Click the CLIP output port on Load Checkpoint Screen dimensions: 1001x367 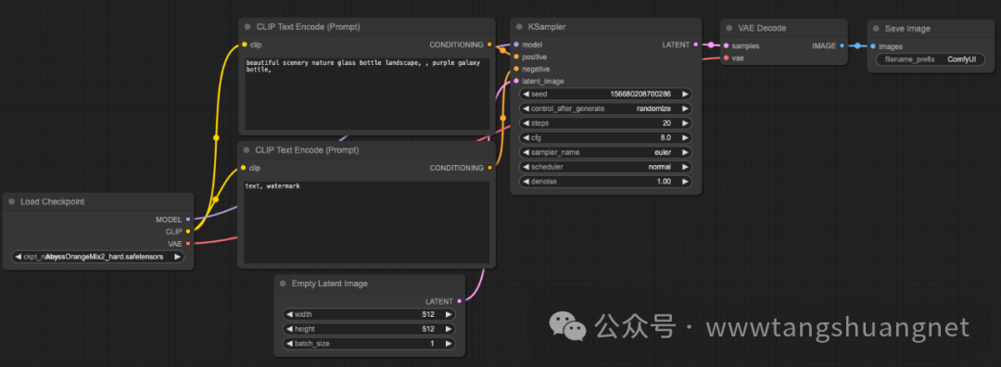(x=187, y=232)
